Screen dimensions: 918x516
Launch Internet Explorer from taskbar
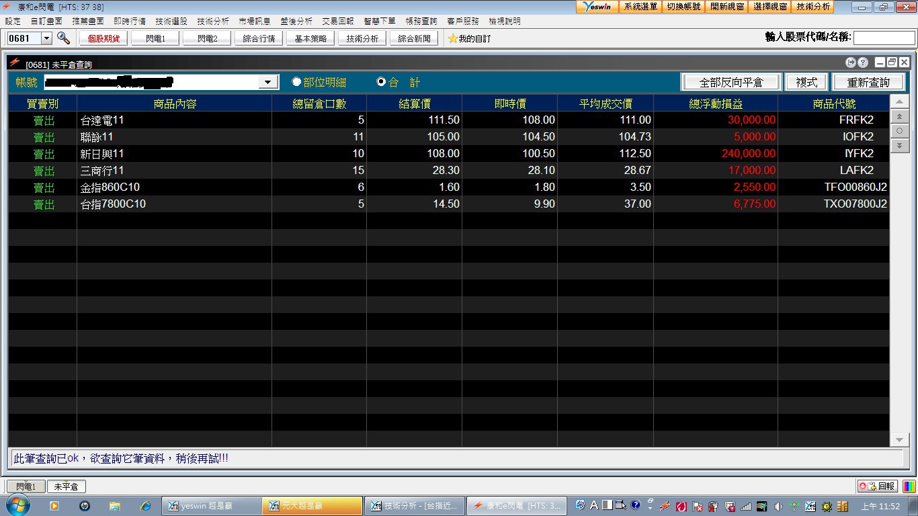click(145, 506)
